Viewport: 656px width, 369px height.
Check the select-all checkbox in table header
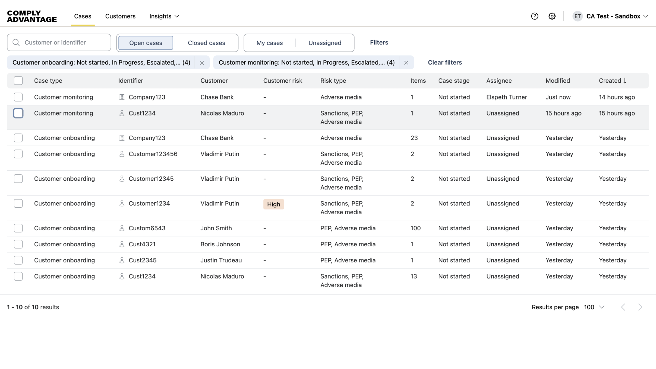(18, 81)
